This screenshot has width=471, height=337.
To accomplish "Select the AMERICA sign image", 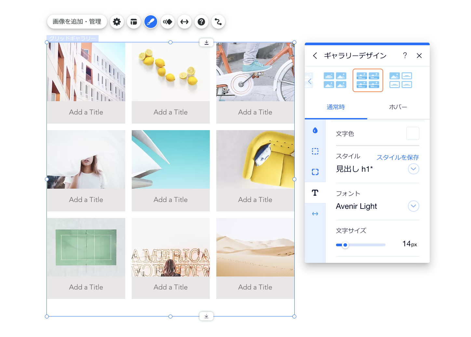I will click(x=171, y=247).
